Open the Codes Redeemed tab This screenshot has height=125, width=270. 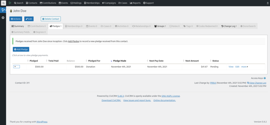coord(207,26)
